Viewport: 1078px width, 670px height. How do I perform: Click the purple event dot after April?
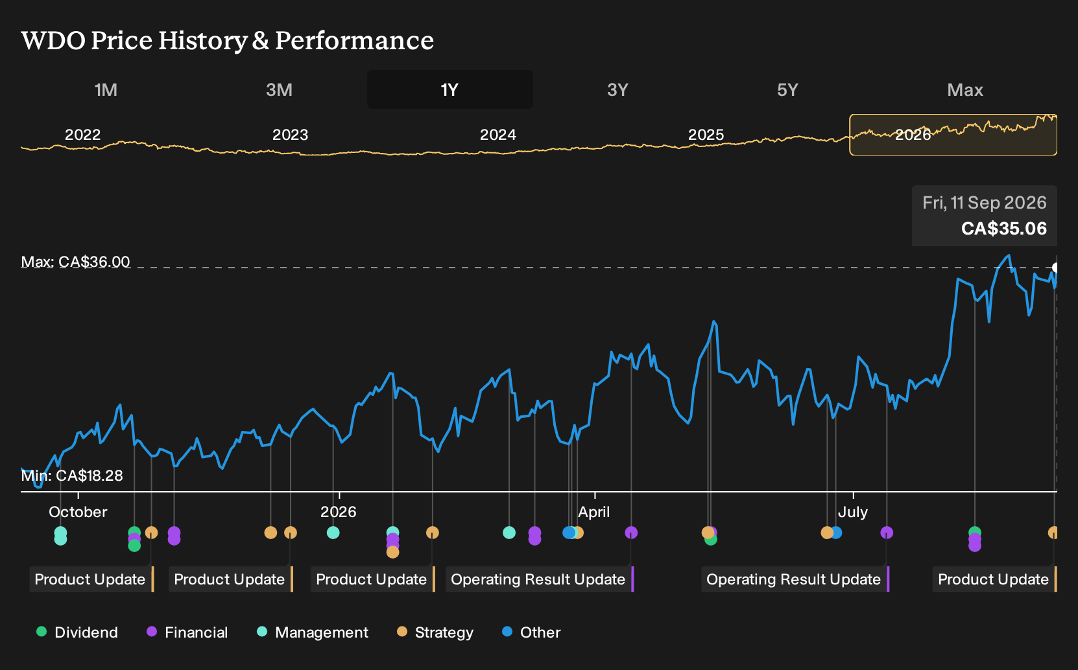pos(631,533)
